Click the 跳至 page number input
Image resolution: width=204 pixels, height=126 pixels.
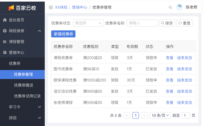[186, 115]
